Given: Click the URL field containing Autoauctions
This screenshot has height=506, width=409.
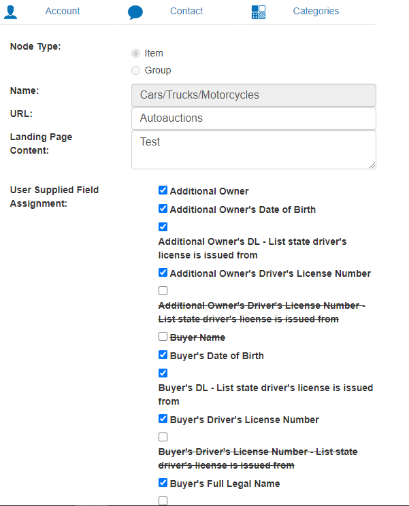Looking at the screenshot, I should [x=253, y=118].
